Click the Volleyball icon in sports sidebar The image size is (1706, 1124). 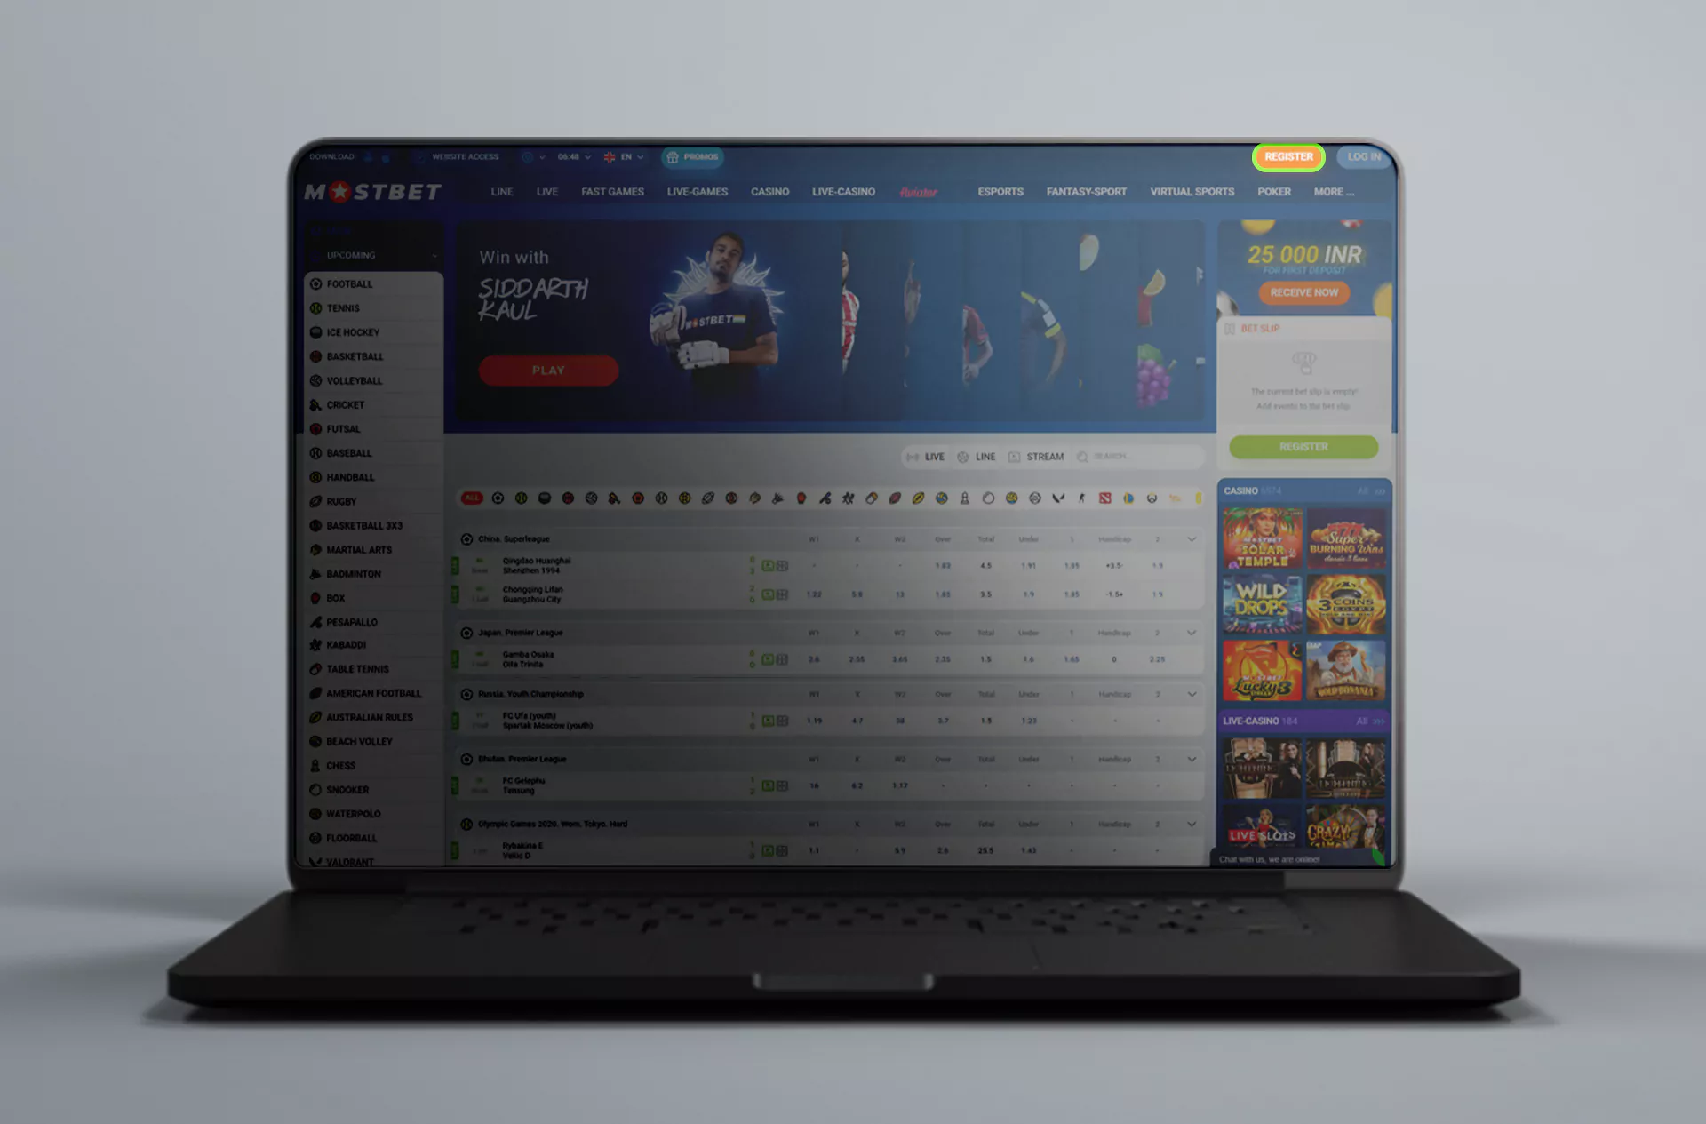tap(315, 380)
